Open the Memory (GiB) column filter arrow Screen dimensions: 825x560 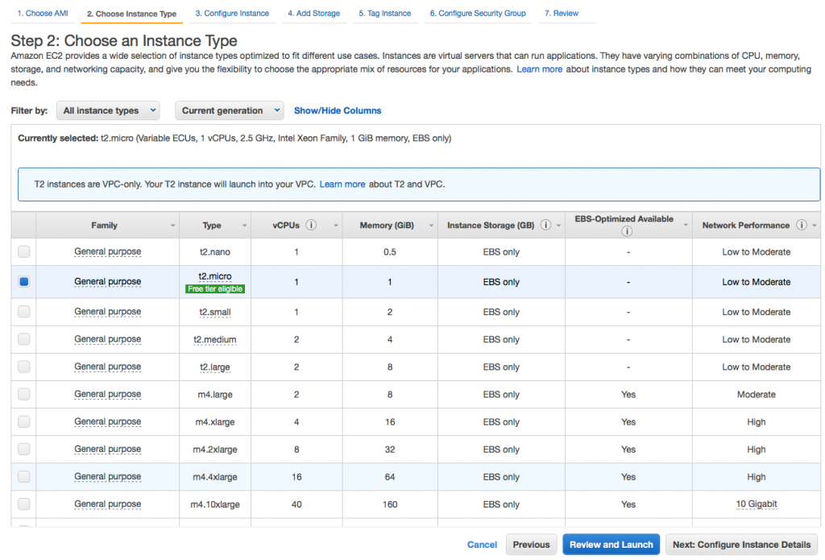(x=431, y=226)
